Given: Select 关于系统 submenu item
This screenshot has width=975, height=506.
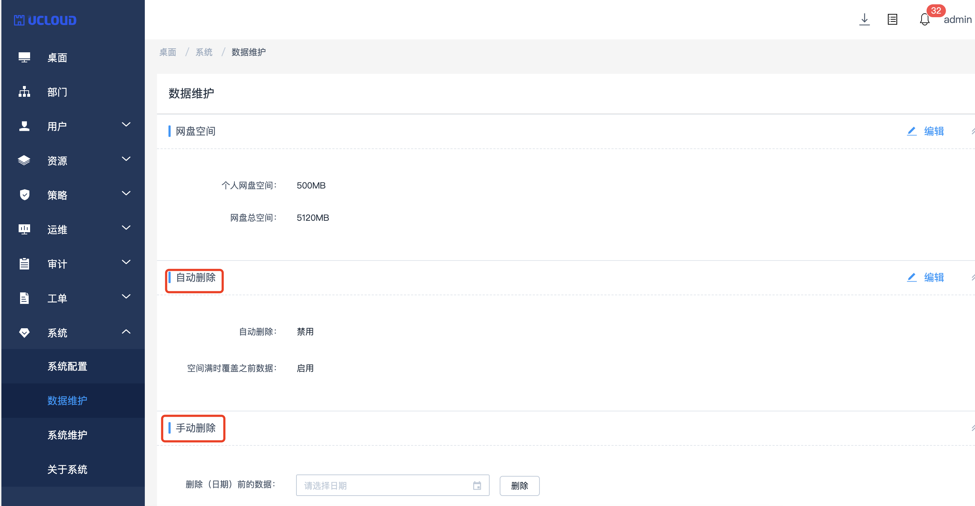Looking at the screenshot, I should pos(67,469).
